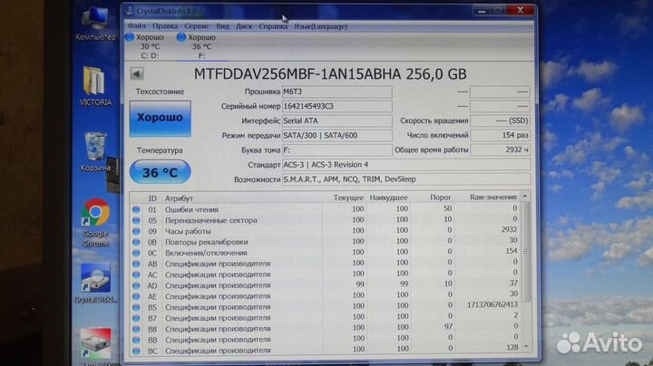Click threshold value 97 in row B8

[x=448, y=326]
